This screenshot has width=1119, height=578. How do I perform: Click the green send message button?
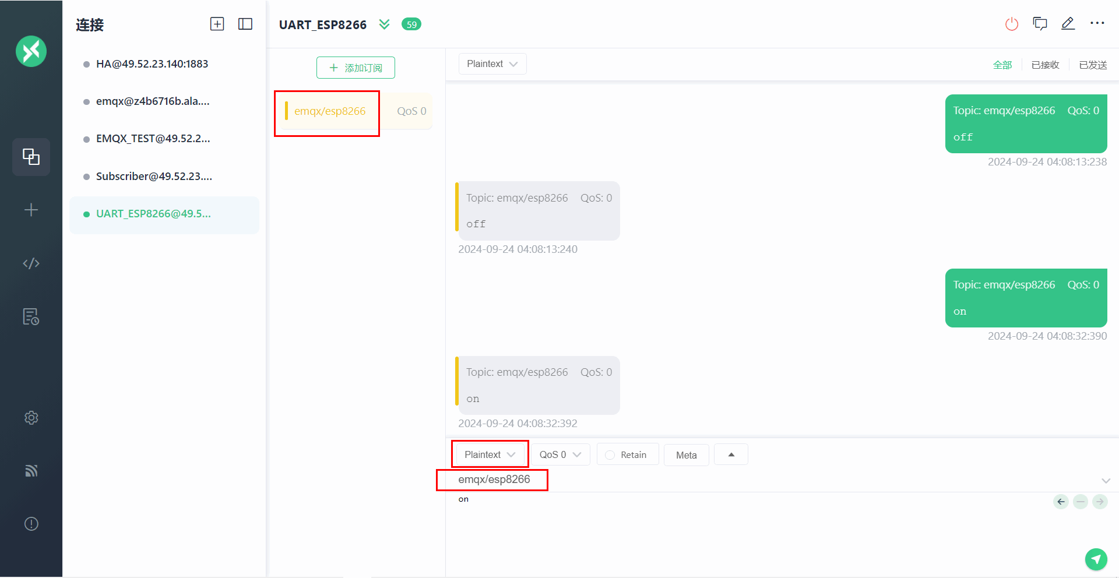1096,559
